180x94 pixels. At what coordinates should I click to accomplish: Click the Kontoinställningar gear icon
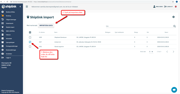(x=3, y=50)
